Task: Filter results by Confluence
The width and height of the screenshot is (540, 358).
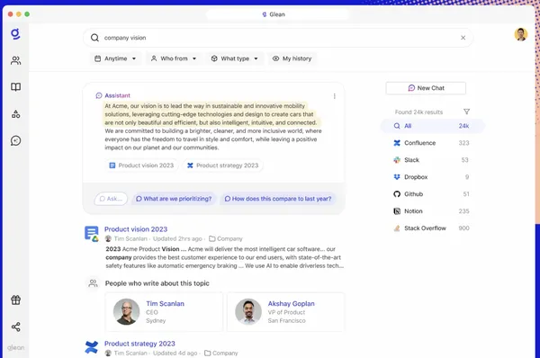Action: pyautogui.click(x=432, y=143)
